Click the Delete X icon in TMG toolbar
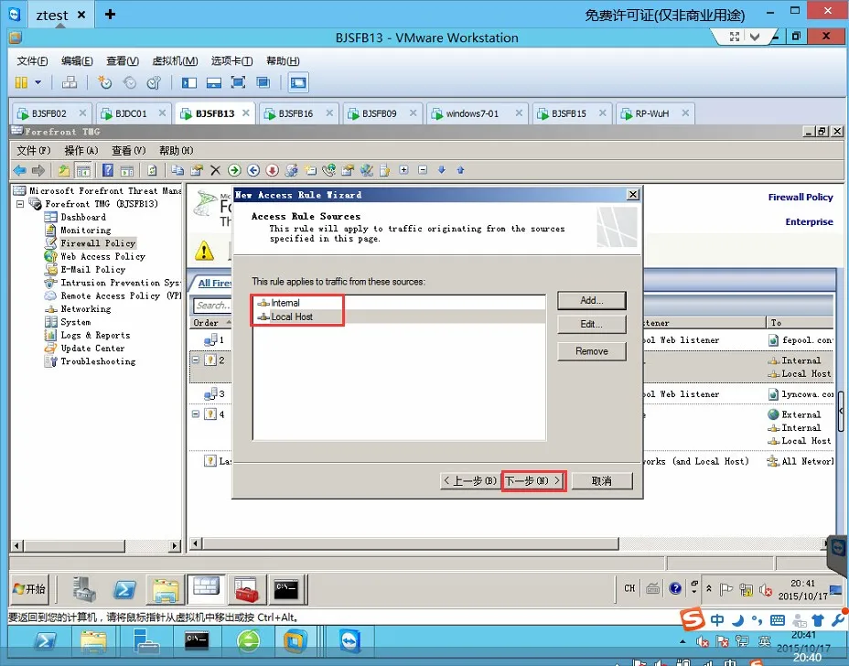Viewport: 849px width, 666px height. 215,170
